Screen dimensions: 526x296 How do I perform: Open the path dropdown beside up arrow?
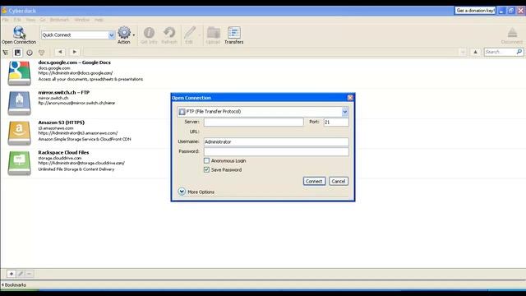click(463, 52)
